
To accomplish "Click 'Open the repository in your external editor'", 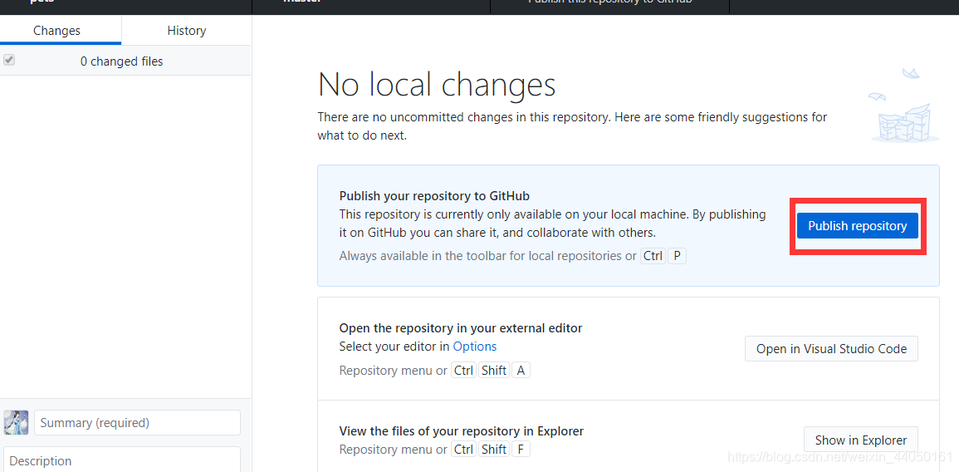I will (461, 328).
